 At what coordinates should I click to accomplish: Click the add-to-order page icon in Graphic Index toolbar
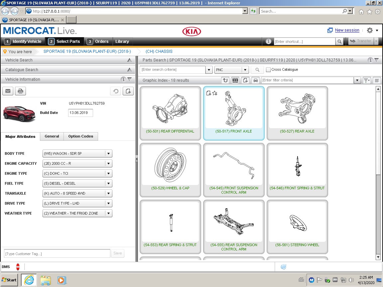(245, 80)
